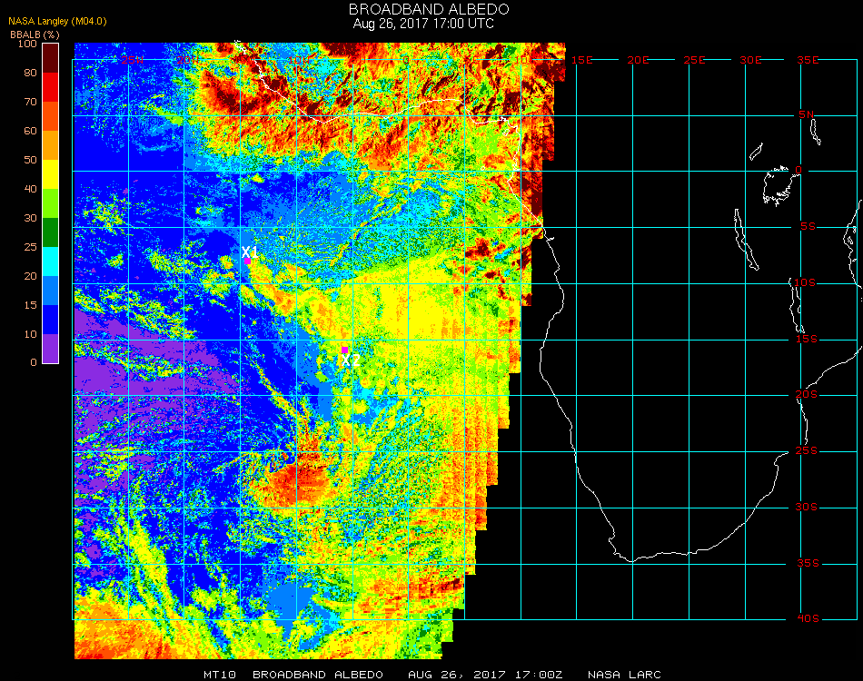Click the 35S latitude label
This screenshot has width=863, height=681.
coord(808,563)
